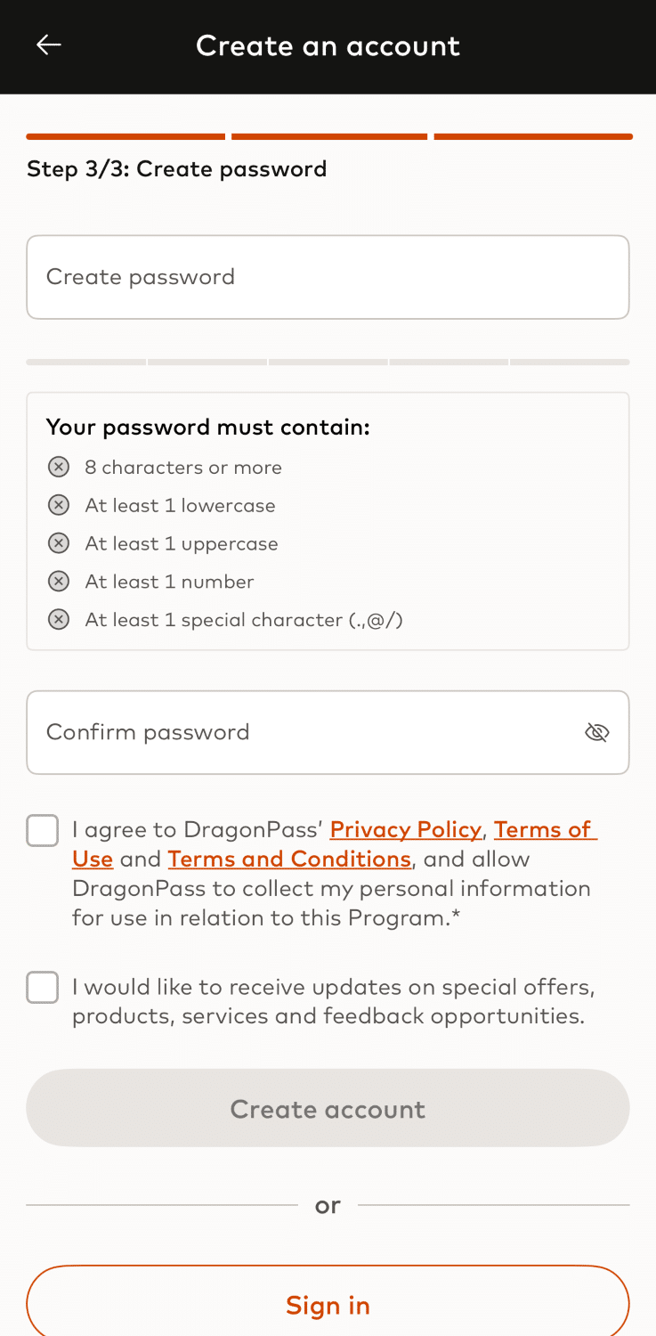Click the lowercase requirement X icon
The width and height of the screenshot is (656, 1336).
tap(59, 505)
